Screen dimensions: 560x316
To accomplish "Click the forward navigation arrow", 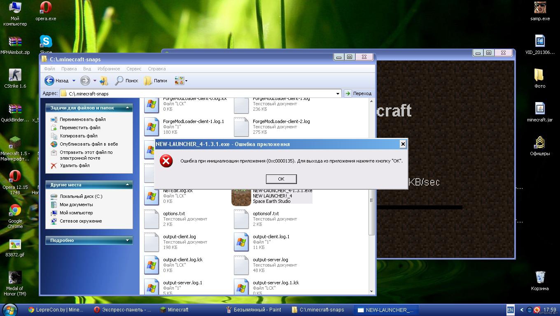I will pyautogui.click(x=85, y=81).
